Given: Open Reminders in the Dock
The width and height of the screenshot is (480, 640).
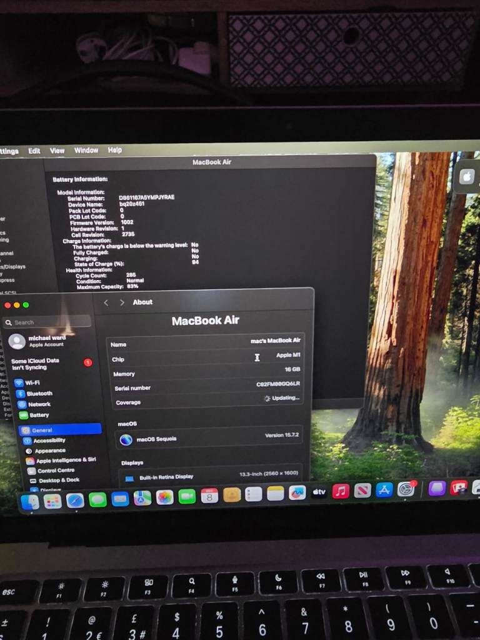Looking at the screenshot, I should point(254,494).
